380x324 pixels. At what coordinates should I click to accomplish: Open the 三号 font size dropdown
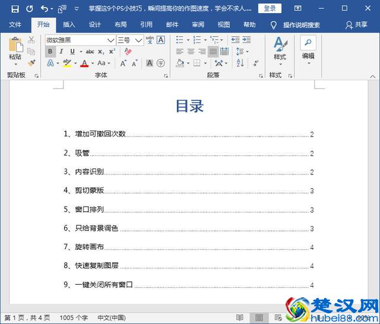click(x=138, y=40)
